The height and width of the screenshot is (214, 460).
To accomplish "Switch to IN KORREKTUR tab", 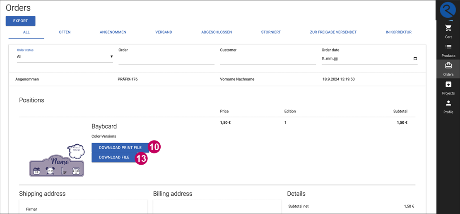I will (x=398, y=32).
